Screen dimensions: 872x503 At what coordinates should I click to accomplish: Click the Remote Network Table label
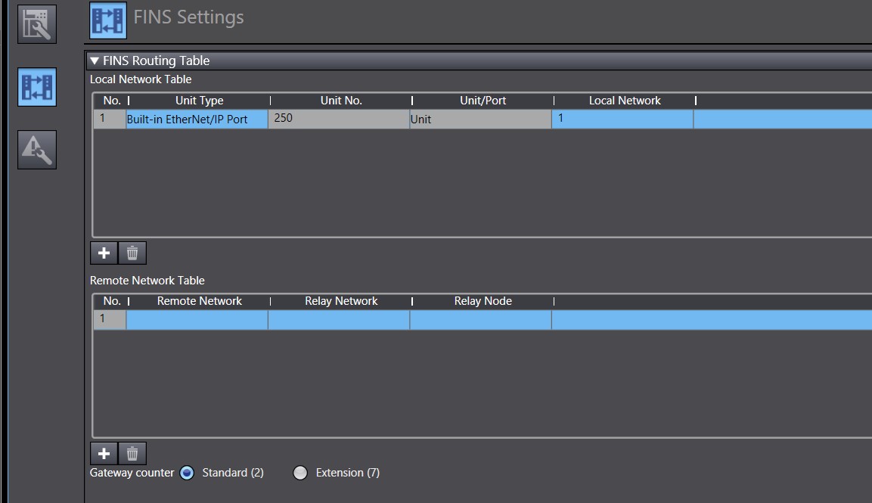147,281
